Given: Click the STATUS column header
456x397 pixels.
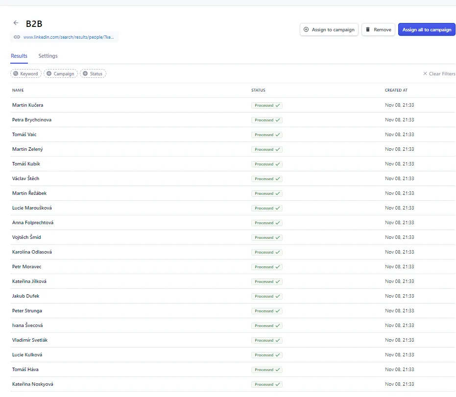Looking at the screenshot, I should [258, 90].
